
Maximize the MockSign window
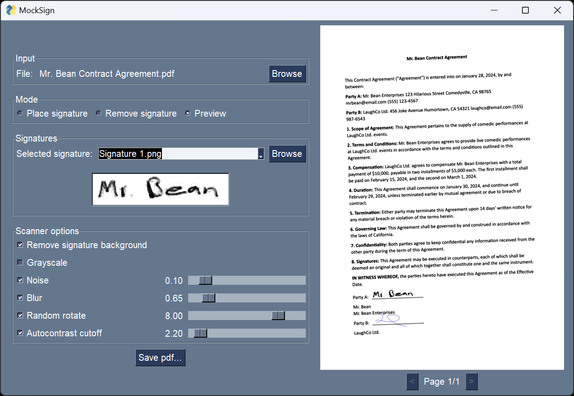click(x=525, y=10)
